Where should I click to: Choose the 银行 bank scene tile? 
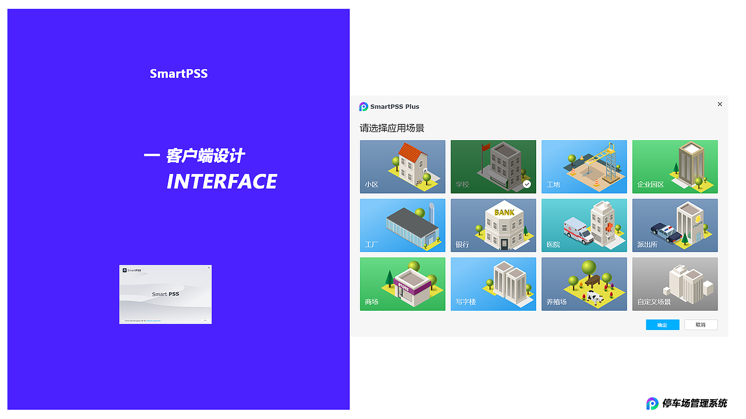coord(493,225)
